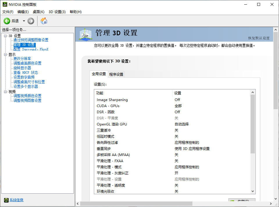The height and width of the screenshot is (207, 279).
Task: Open 调整视频颜色设置 task
Action: pyautogui.click(x=27, y=96)
